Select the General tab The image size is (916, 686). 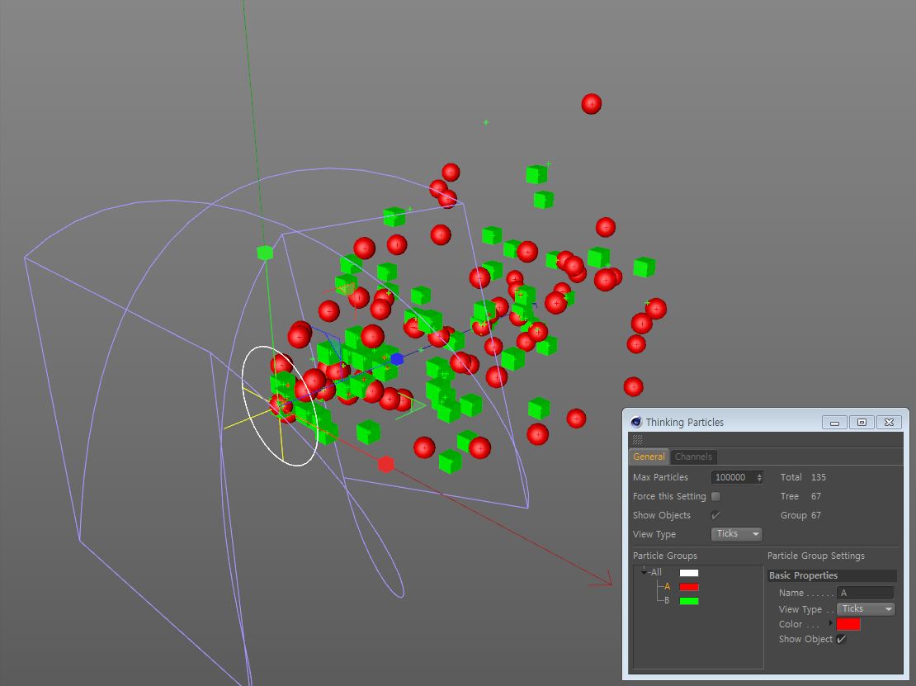coord(649,457)
